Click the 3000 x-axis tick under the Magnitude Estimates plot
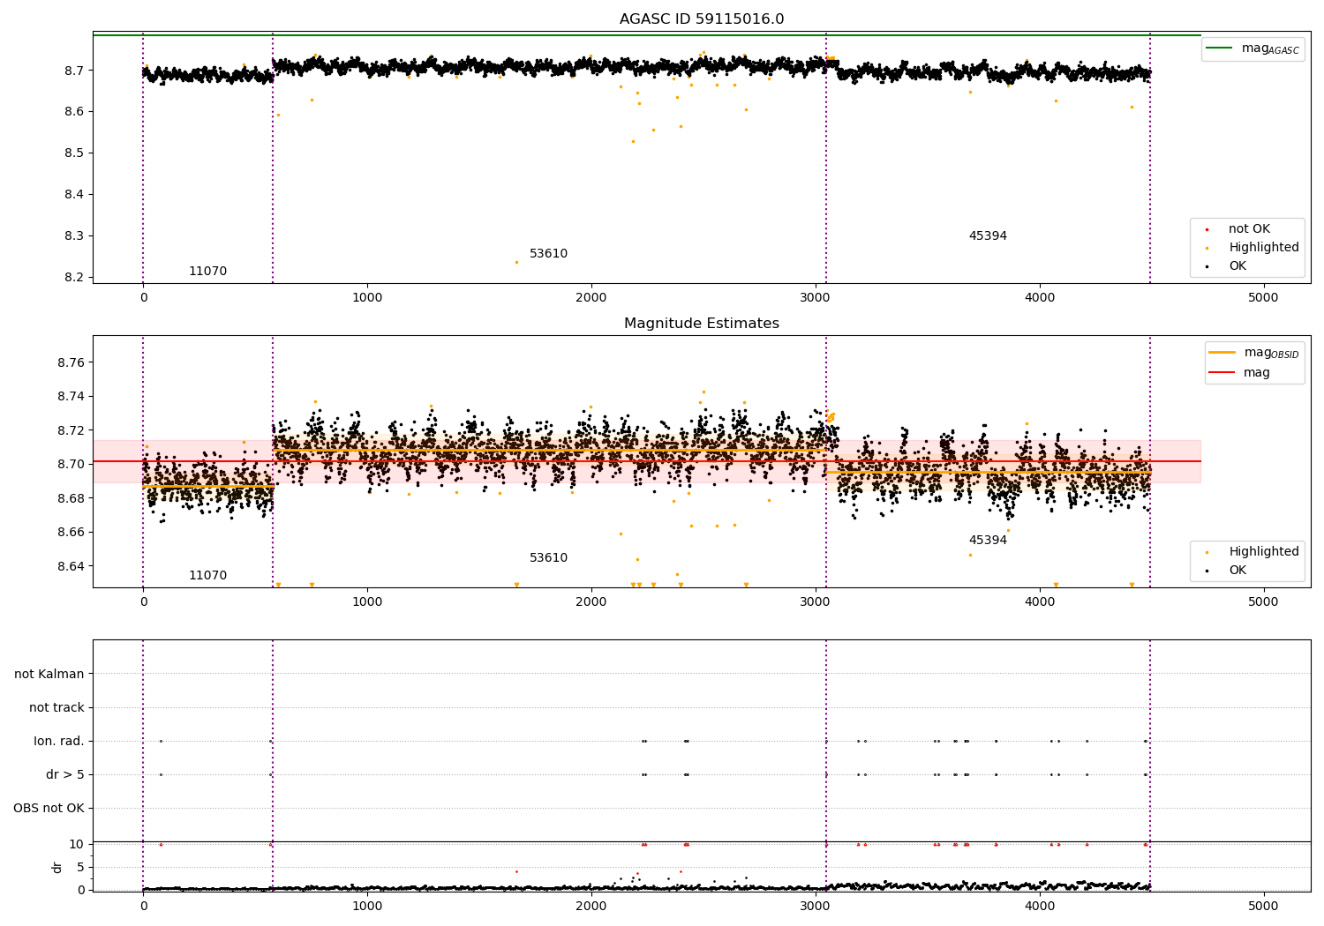 click(816, 602)
